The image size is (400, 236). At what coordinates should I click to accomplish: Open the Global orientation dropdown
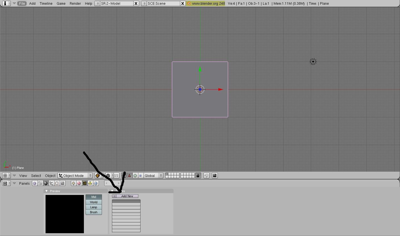(153, 176)
